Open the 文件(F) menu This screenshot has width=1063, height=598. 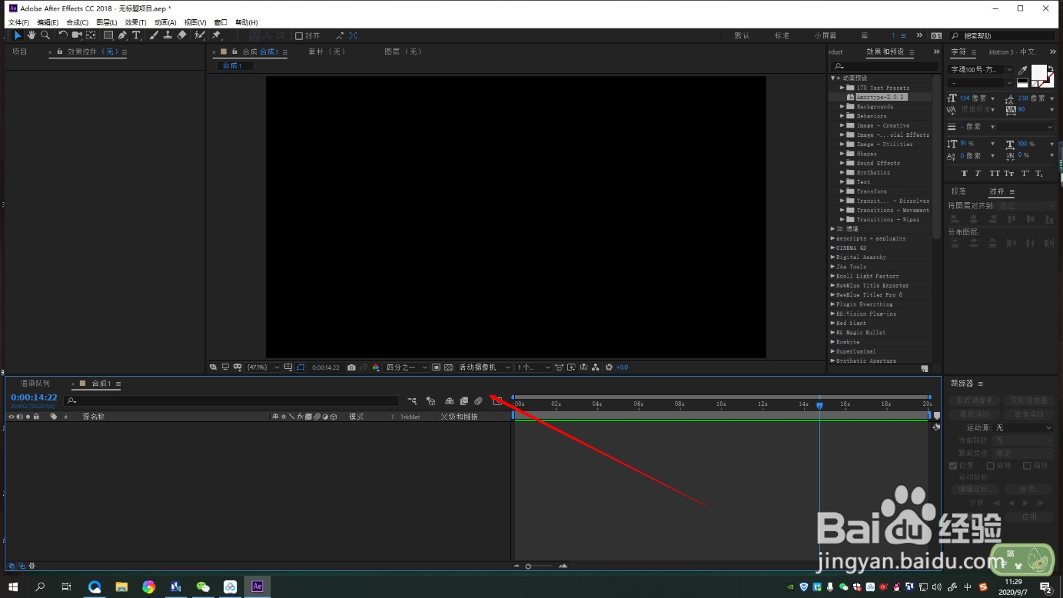(19, 23)
